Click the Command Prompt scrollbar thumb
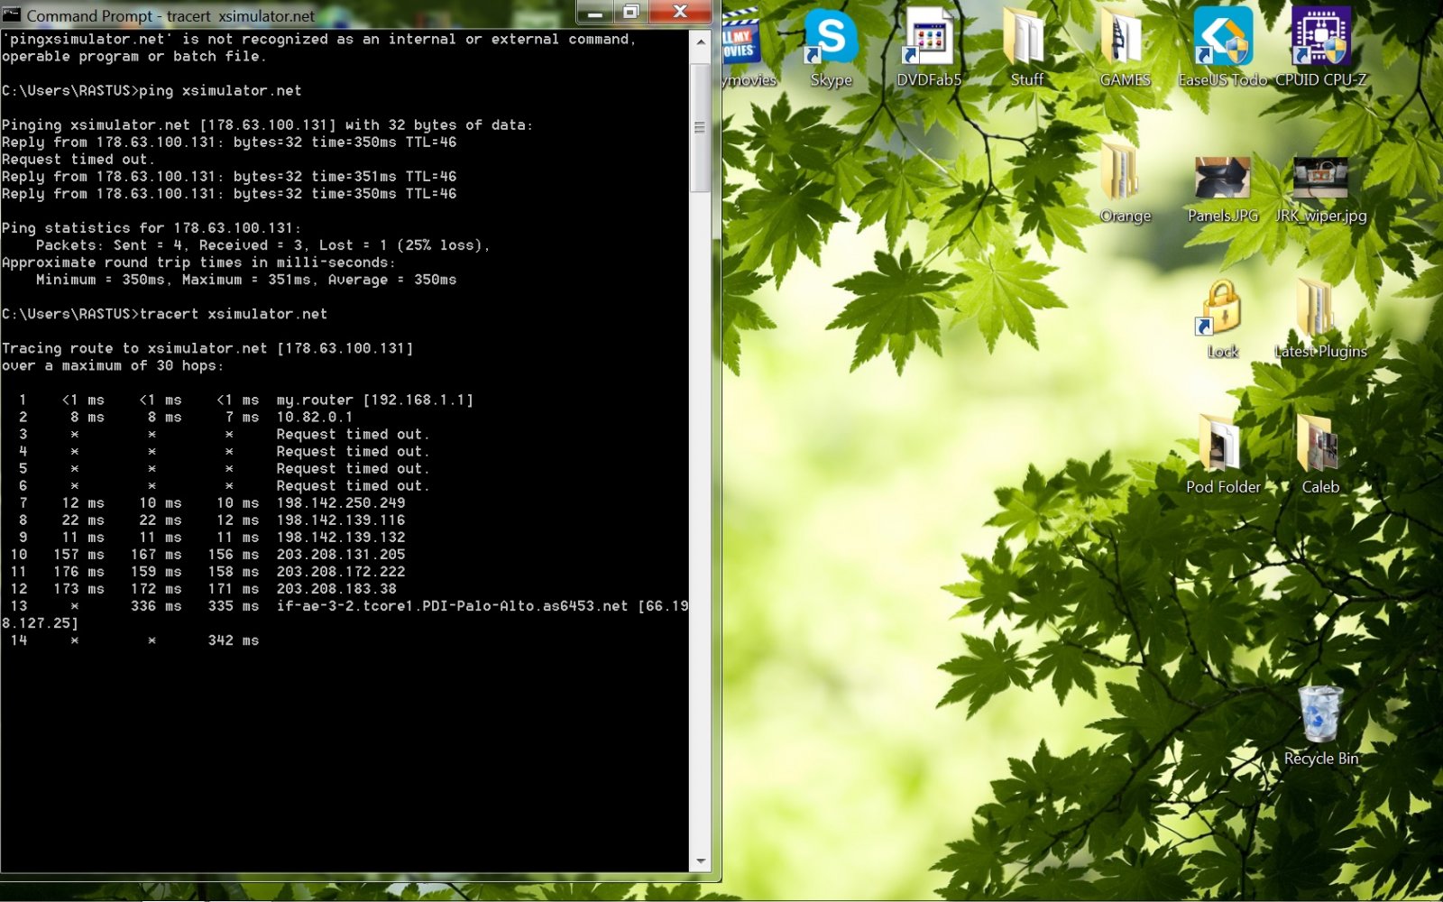 pyautogui.click(x=701, y=127)
